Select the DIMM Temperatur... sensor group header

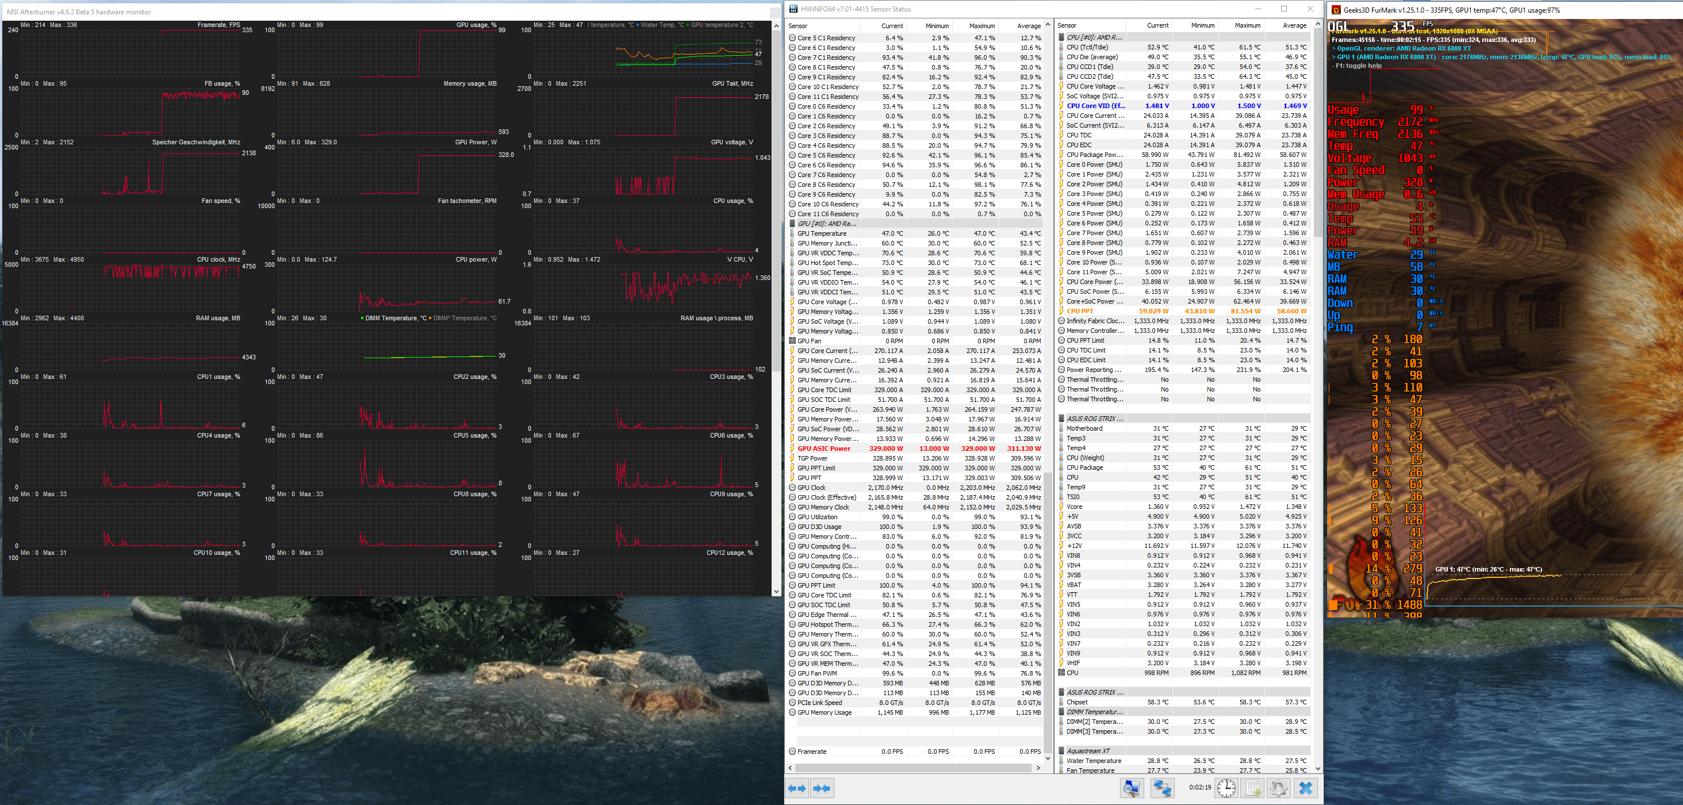(1183, 712)
